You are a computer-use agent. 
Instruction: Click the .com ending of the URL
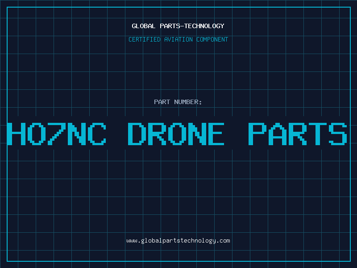(223, 241)
